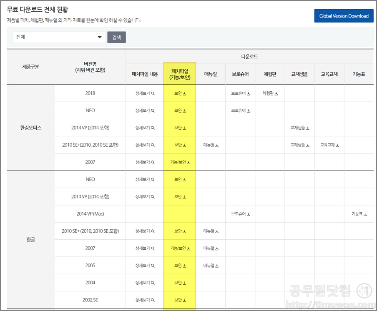Image resolution: width=377 pixels, height=311 pixels.
Task: View 상세보기 details for 한글 2004
Action: pyautogui.click(x=145, y=283)
